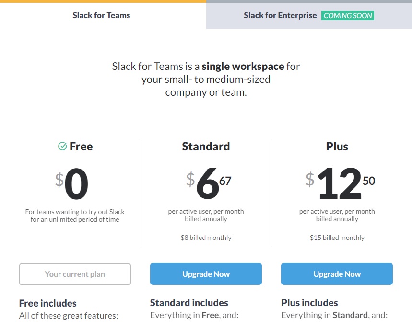Click Upgrade Now under Standard plan
Image resolution: width=412 pixels, height=330 pixels.
pyautogui.click(x=206, y=274)
